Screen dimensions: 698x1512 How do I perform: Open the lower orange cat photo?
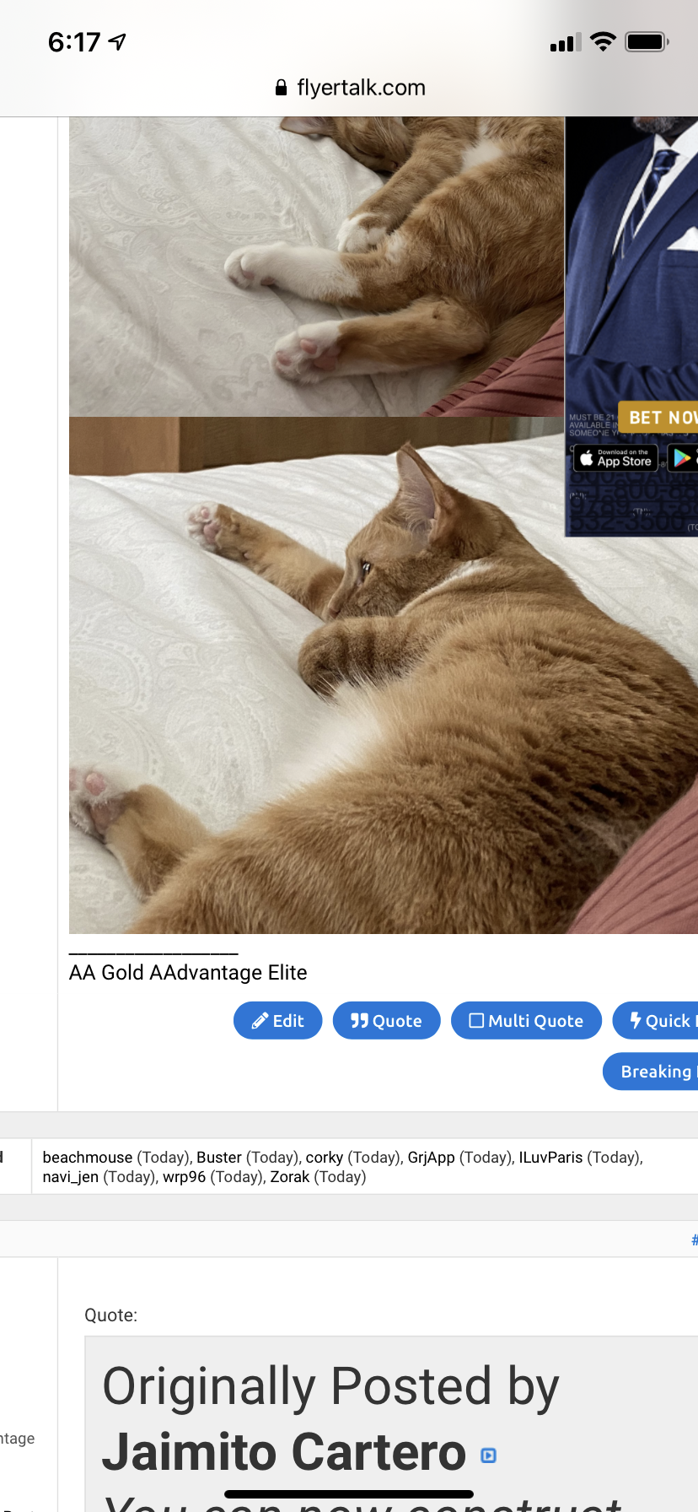click(x=384, y=675)
